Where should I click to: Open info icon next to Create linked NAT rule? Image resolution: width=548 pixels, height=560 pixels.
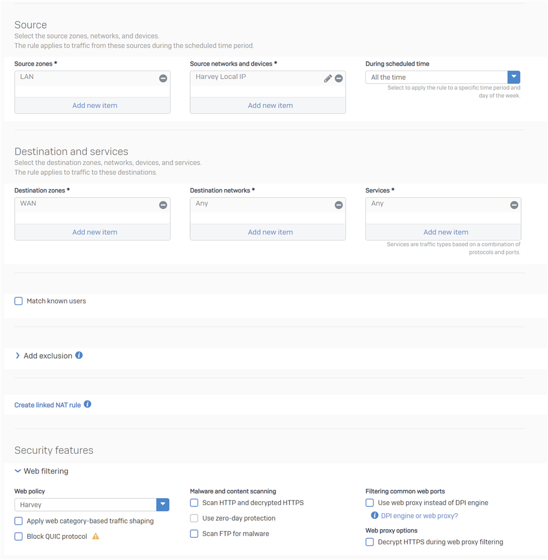point(88,404)
